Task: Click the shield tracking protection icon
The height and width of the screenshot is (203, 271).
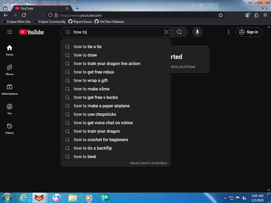Action: pos(50,15)
